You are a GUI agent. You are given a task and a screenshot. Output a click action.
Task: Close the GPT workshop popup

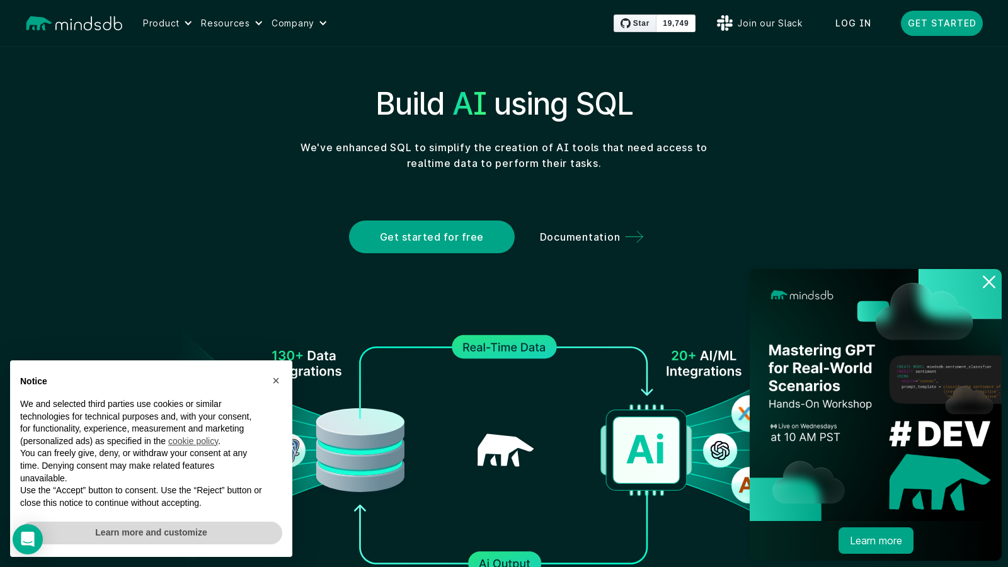click(x=988, y=282)
